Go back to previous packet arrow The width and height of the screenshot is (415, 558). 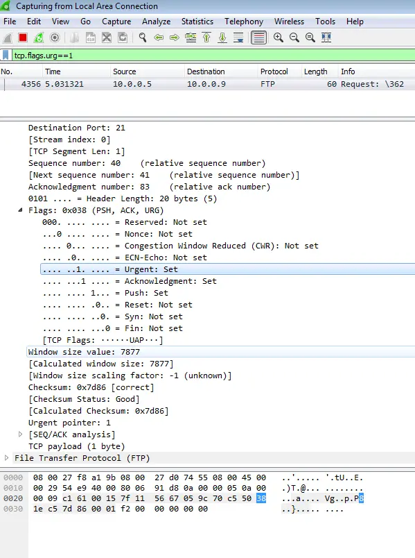(159, 37)
